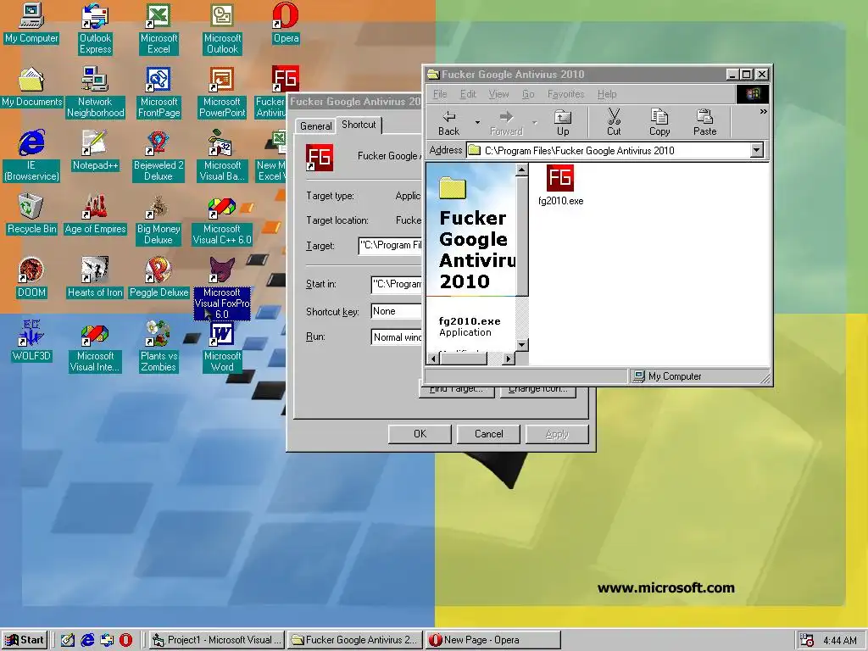Open the Opera desktop shortcut

coord(286,23)
